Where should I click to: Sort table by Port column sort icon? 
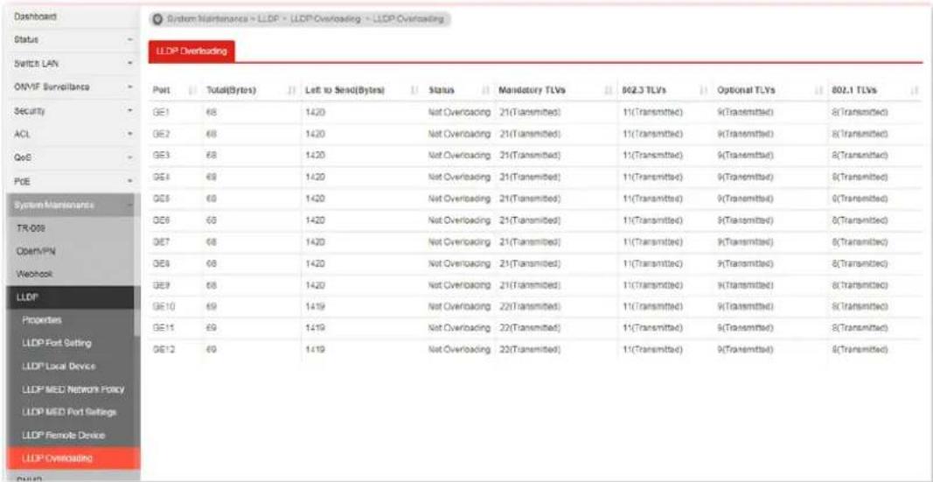tap(192, 90)
